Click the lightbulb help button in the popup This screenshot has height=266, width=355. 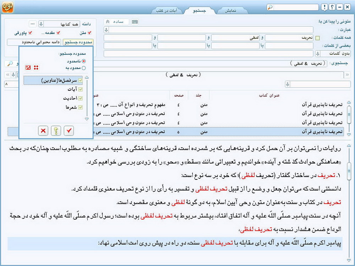click(x=56, y=131)
